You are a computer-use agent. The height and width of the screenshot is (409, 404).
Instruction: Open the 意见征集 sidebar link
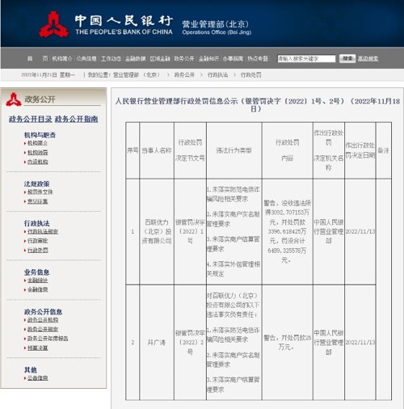38,201
